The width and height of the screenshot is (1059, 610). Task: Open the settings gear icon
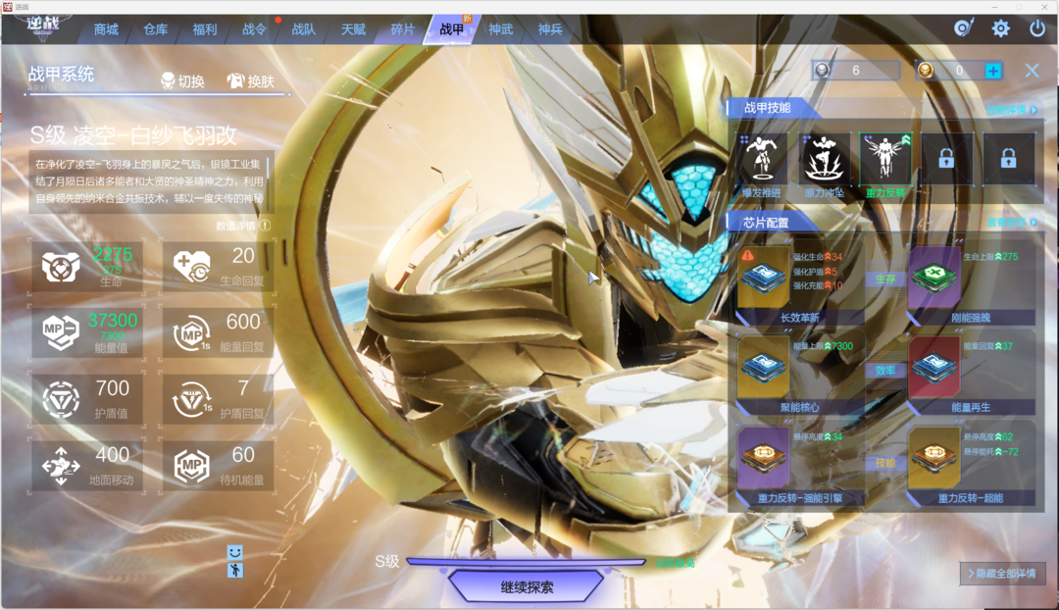pos(1000,28)
